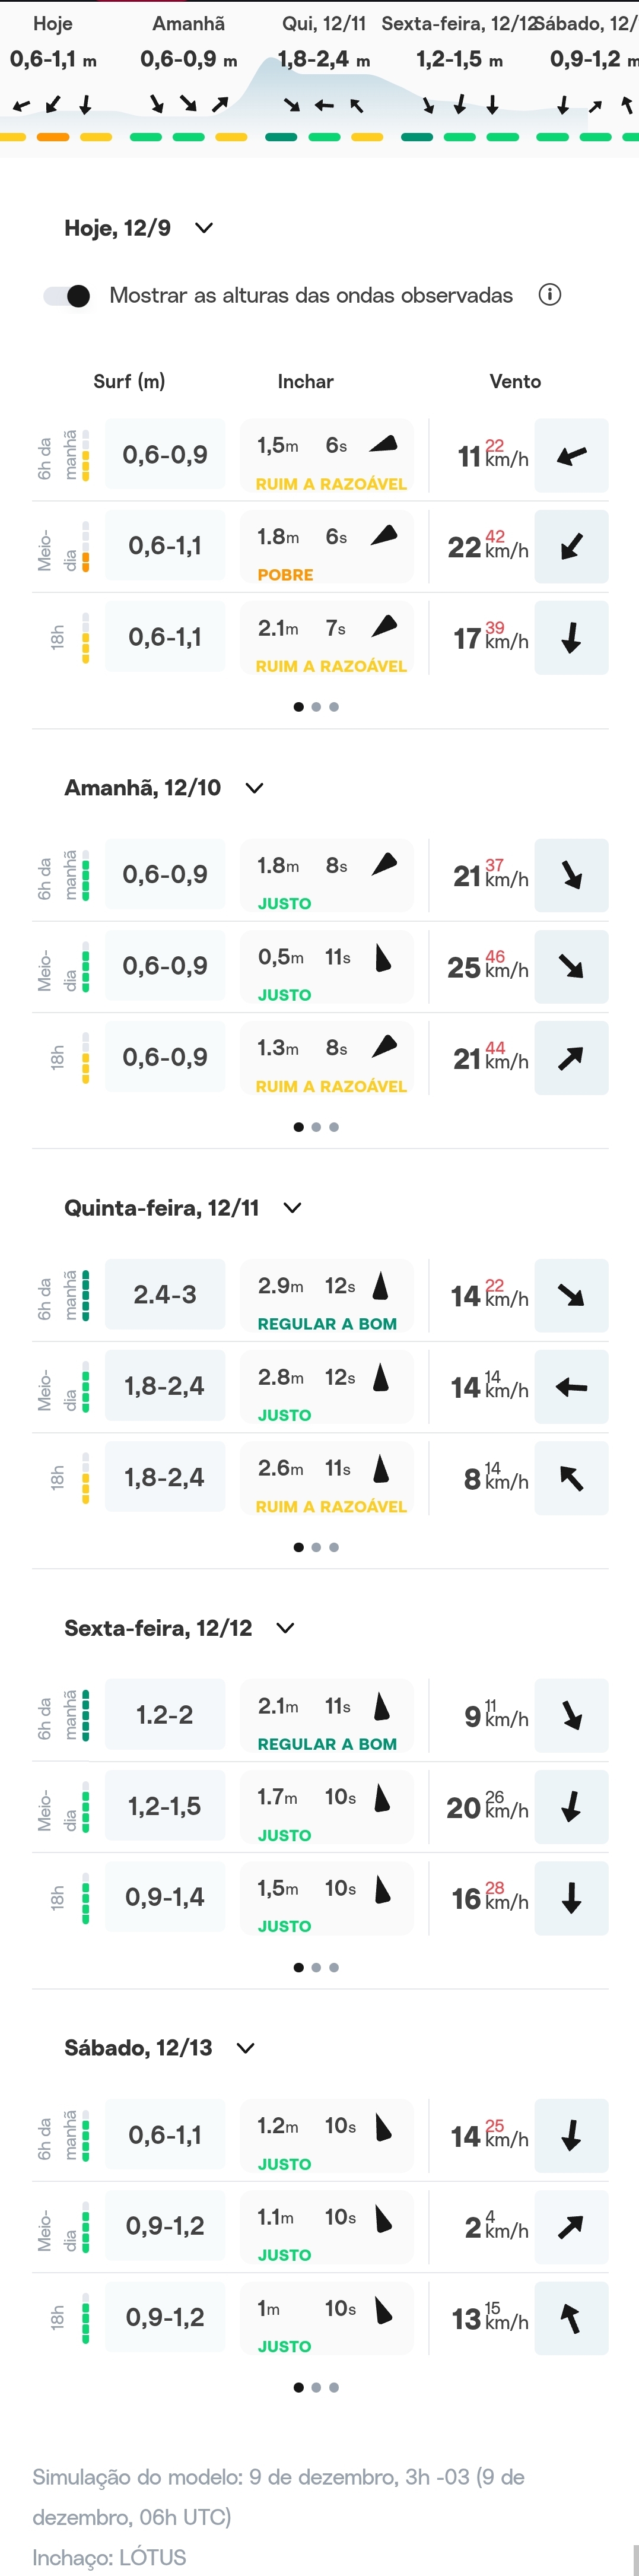Click Saturday's midday wind arrow (2 km/h)
This screenshot has width=639, height=2576.
[571, 2227]
